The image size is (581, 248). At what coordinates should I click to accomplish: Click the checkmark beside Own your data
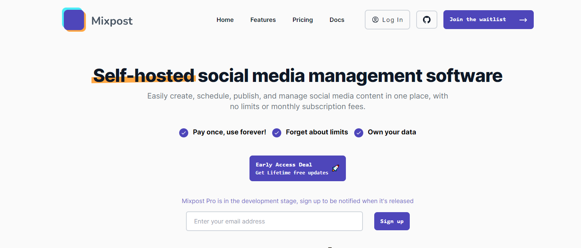[359, 132]
